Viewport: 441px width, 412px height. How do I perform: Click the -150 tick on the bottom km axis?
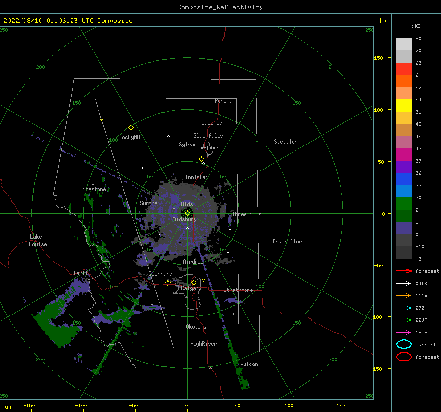coord(29,405)
